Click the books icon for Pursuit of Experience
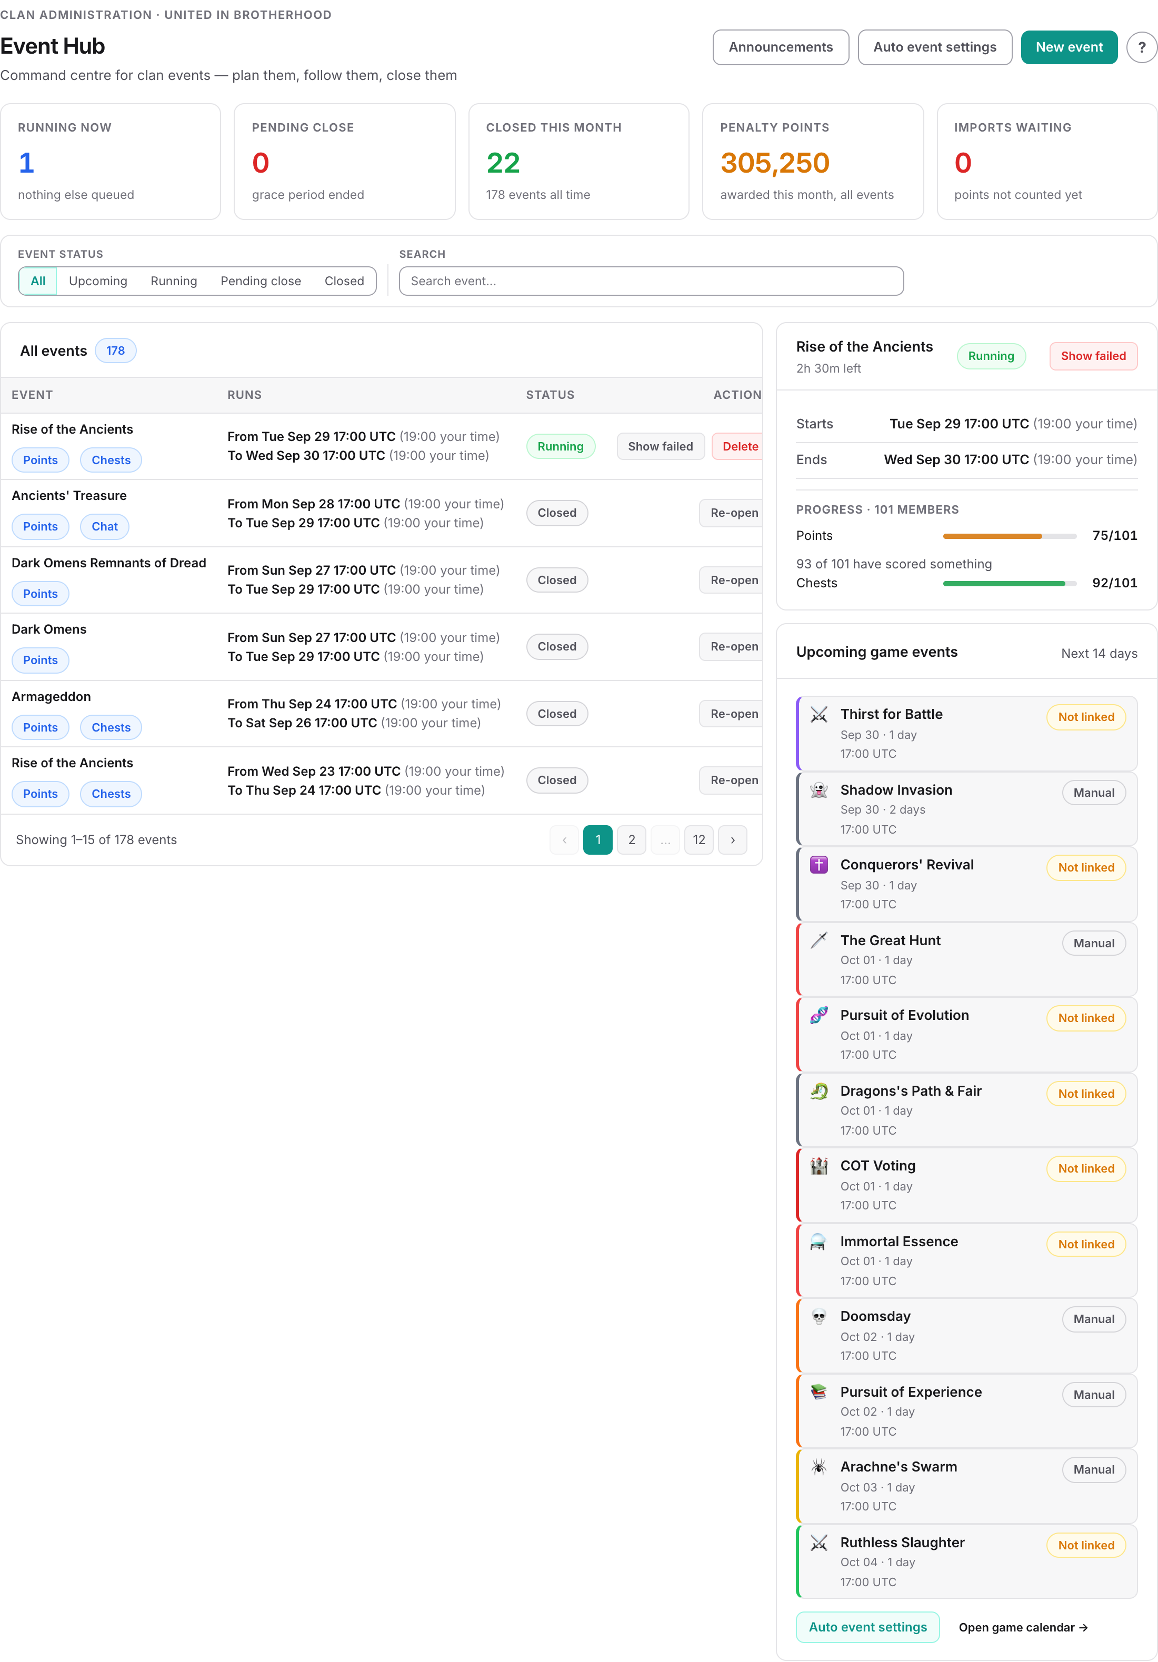The image size is (1158, 1662). coord(818,1392)
